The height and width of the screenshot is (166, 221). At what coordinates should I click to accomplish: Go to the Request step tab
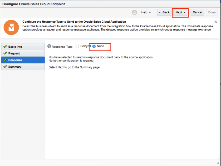pos(14,53)
